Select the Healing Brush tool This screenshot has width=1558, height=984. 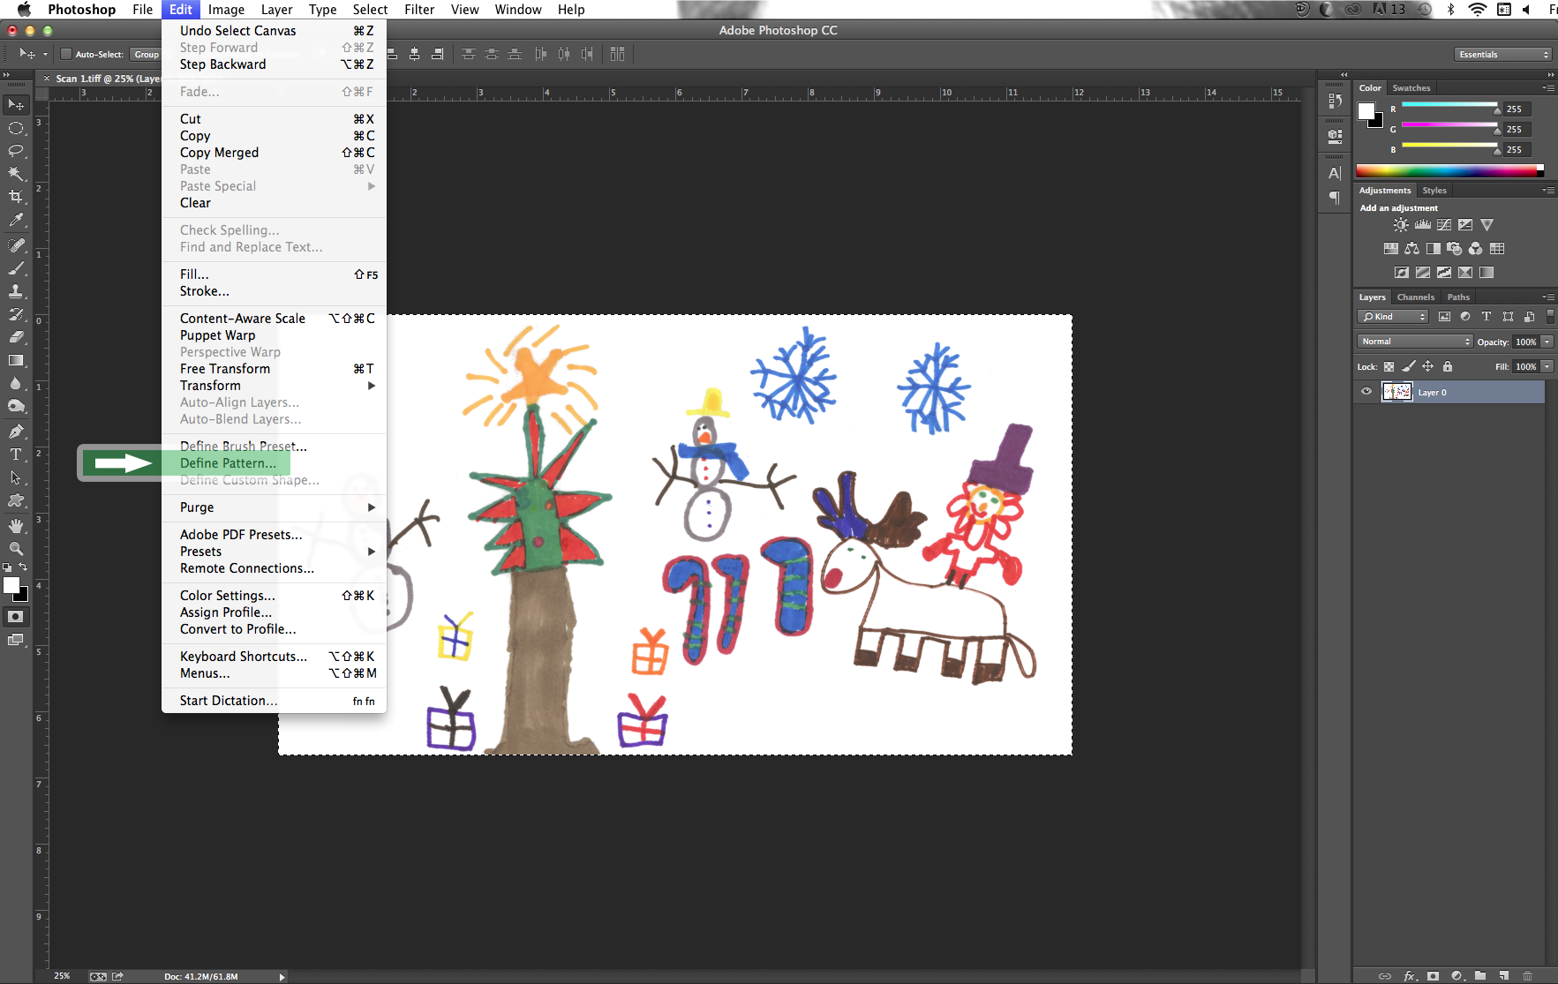[x=16, y=245]
